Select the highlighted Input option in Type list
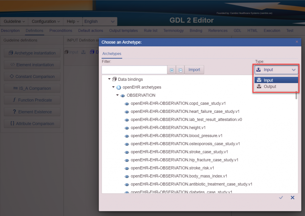This screenshot has width=305, height=216. (276, 80)
